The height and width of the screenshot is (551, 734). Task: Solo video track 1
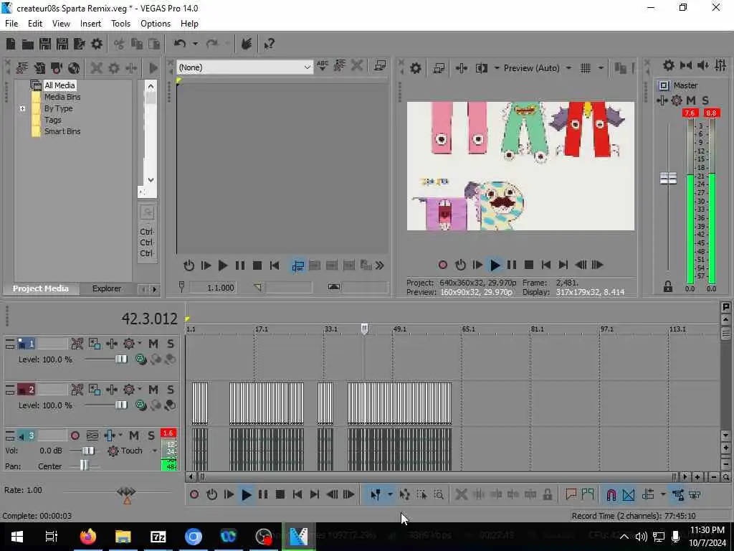(x=171, y=344)
